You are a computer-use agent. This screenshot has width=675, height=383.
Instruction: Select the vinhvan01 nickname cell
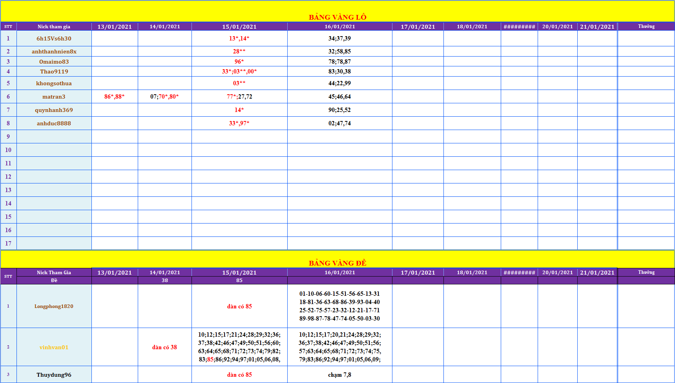(x=54, y=347)
